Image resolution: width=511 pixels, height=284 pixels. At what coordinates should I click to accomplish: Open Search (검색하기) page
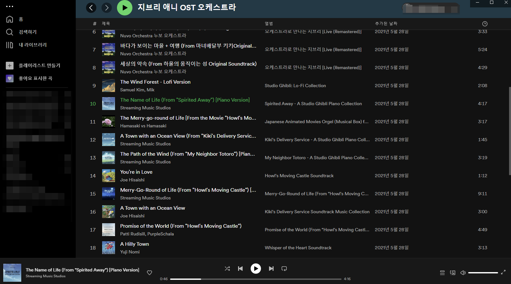point(28,32)
